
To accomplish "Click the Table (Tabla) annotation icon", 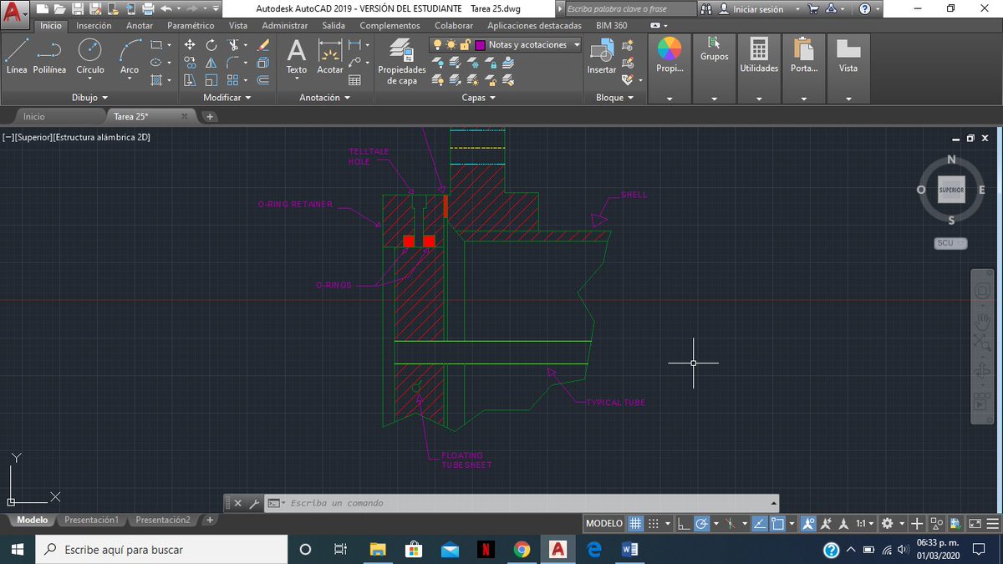I will (355, 80).
